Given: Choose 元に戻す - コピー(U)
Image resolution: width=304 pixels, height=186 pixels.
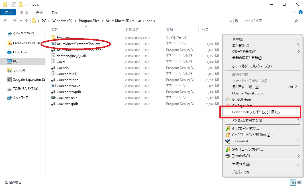Looking at the screenshot, I should [x=262, y=87].
